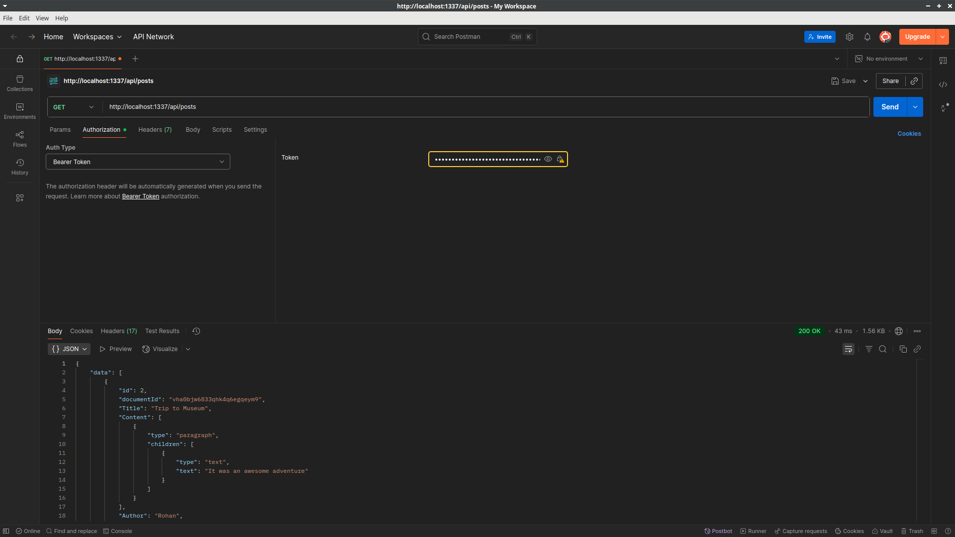Open Postbot in the status bar
Image resolution: width=955 pixels, height=537 pixels.
tap(718, 531)
